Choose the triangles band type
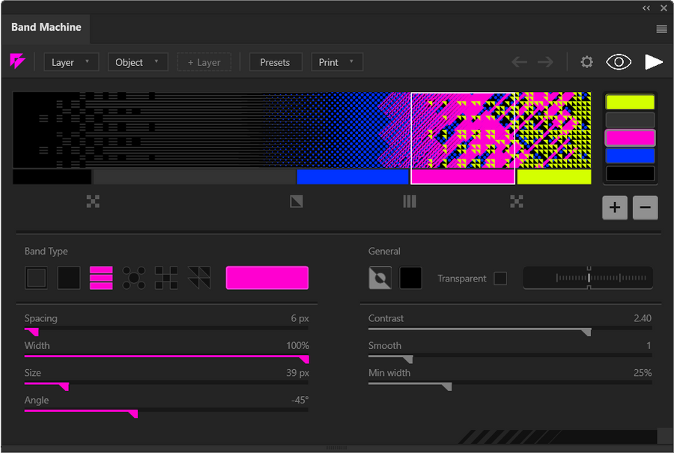The width and height of the screenshot is (674, 453). 199,278
